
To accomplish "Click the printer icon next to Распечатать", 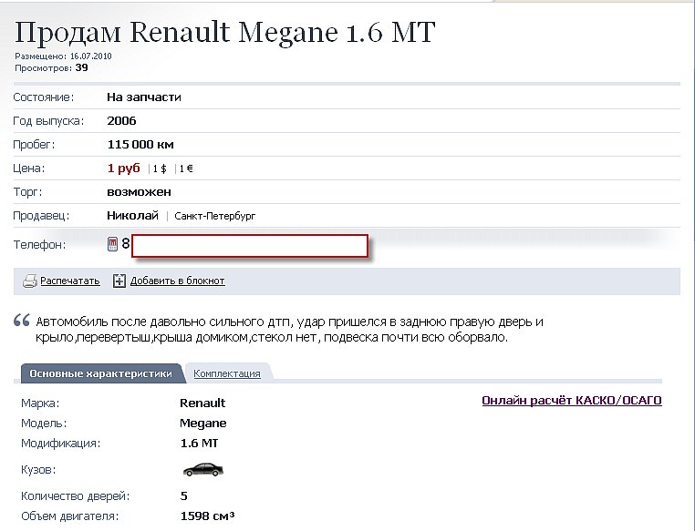I will (x=30, y=281).
